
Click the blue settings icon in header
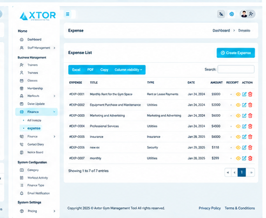click(232, 14)
